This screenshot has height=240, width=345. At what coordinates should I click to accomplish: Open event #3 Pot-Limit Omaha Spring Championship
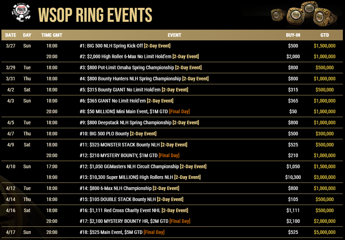(140, 67)
